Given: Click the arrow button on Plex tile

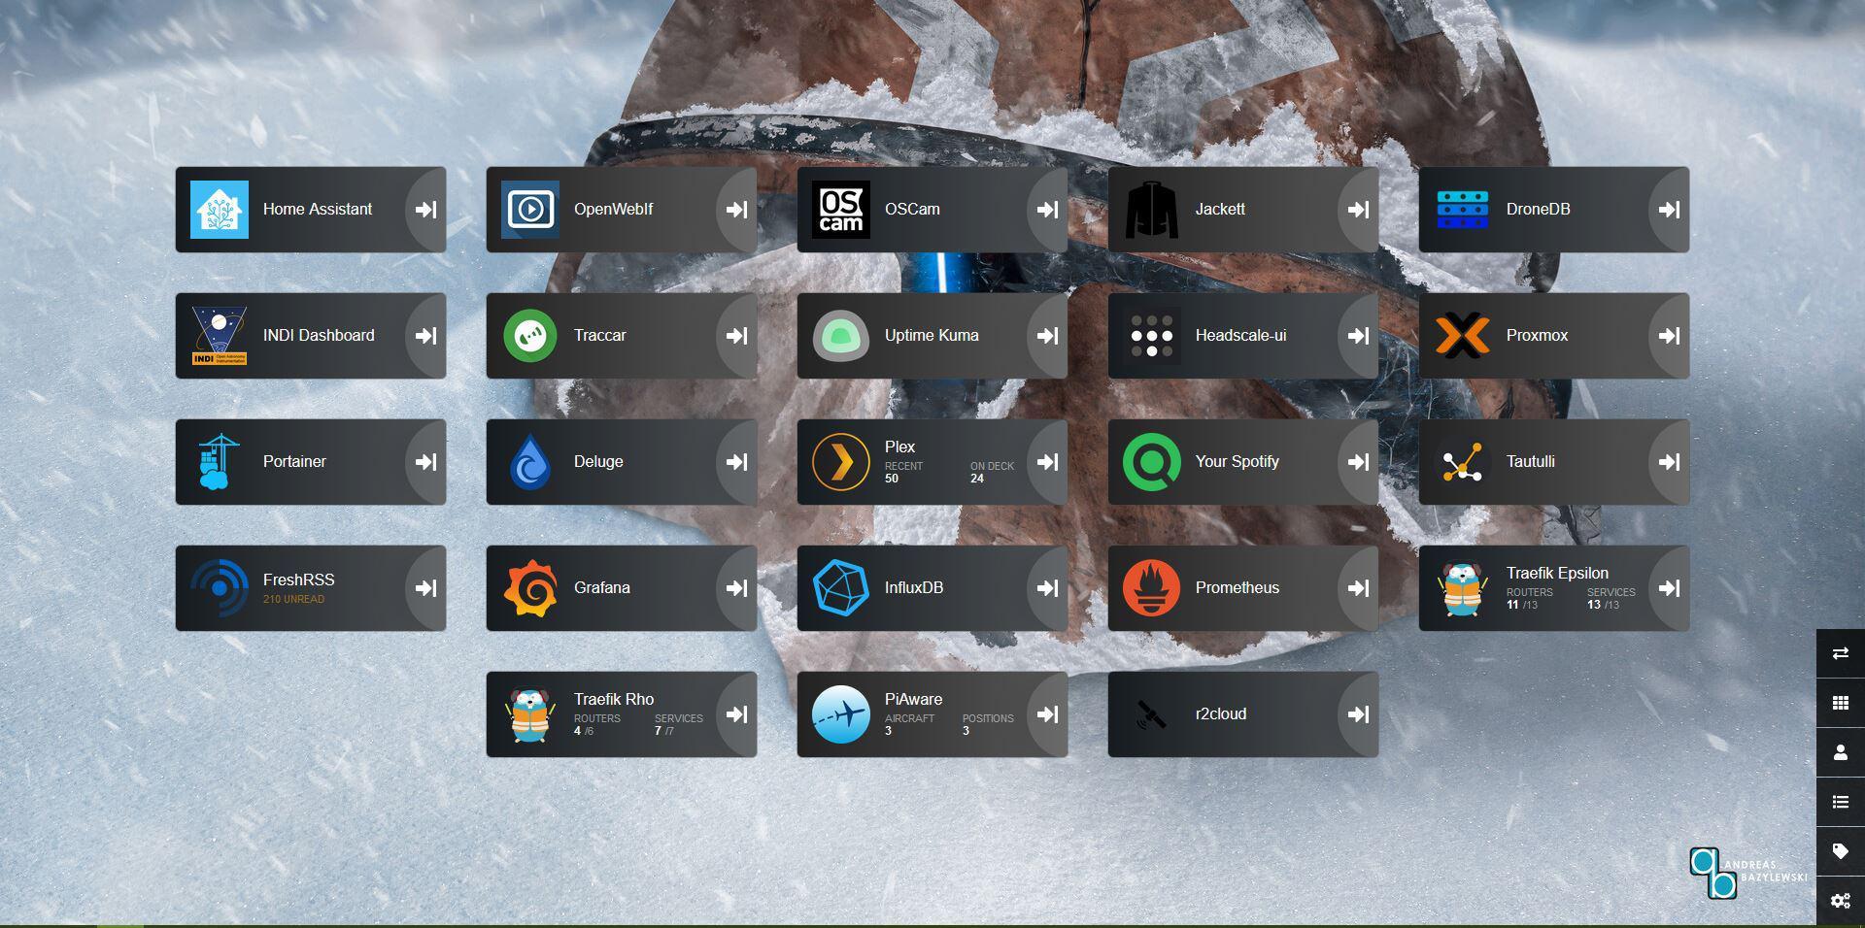Looking at the screenshot, I should (1048, 462).
